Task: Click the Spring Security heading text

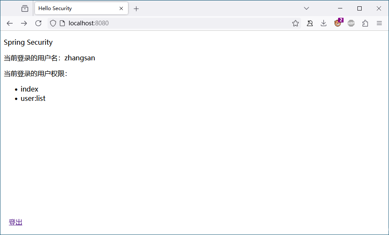Action: [x=28, y=42]
